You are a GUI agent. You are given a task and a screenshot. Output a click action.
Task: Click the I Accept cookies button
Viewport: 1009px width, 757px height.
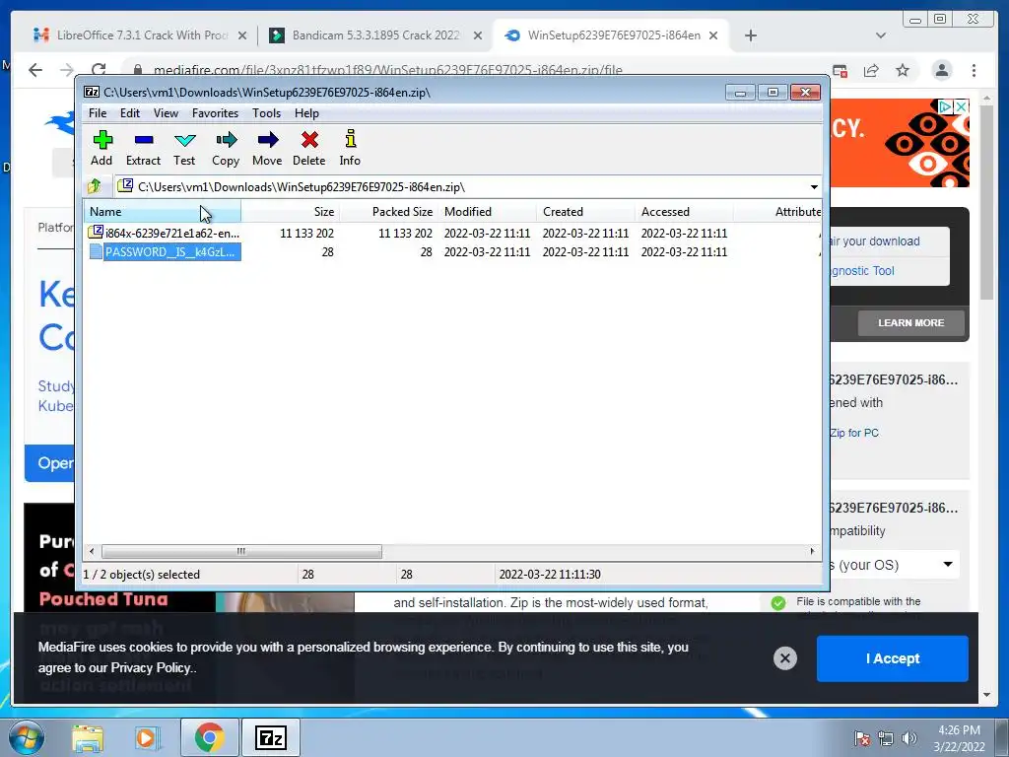893,658
